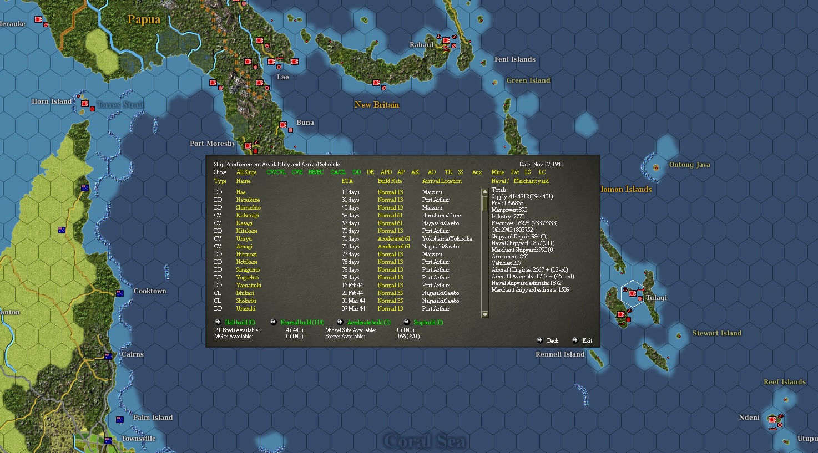Select the Australian flag at Palm Island

(120, 420)
